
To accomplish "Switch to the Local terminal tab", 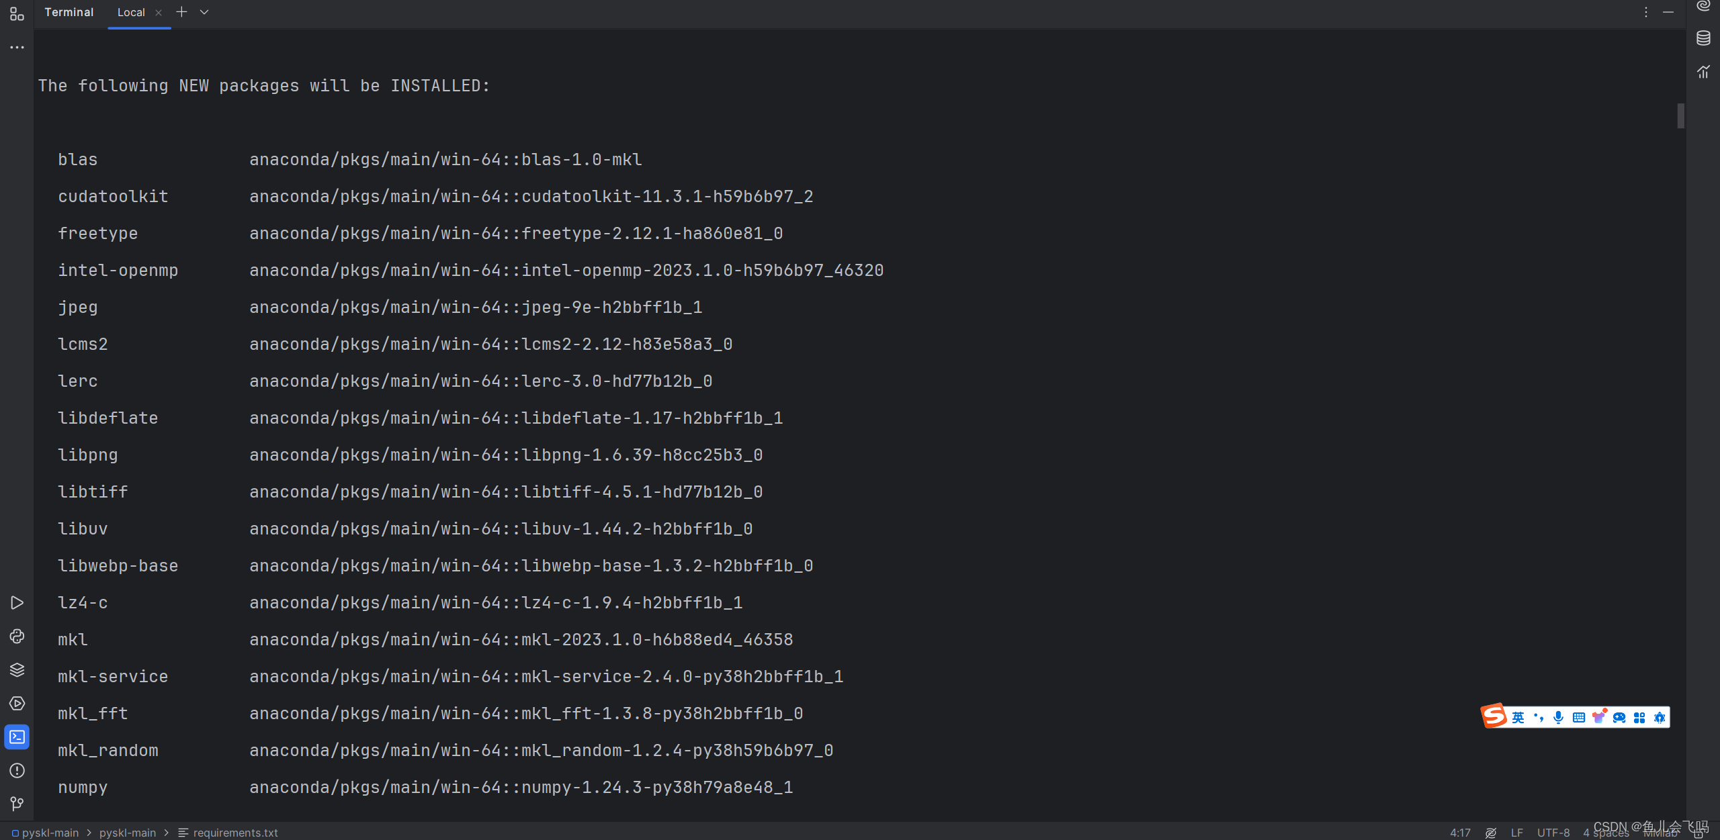I will tap(131, 12).
